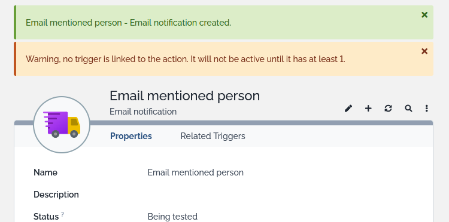Click the pencil edit icon
This screenshot has width=449, height=222.
348,109
